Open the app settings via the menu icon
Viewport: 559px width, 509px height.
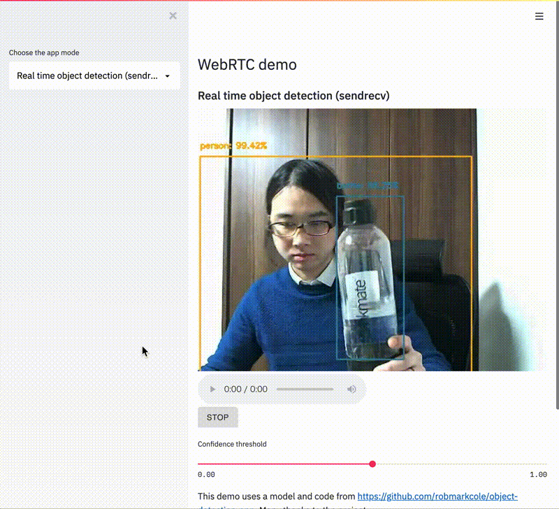(x=539, y=16)
